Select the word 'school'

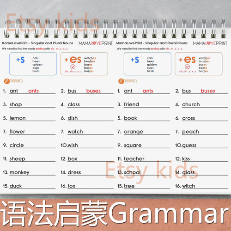(x=132, y=172)
